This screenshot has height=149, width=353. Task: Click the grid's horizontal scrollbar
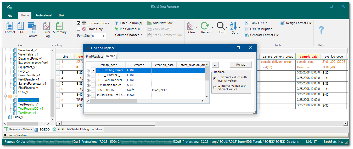[201, 123]
